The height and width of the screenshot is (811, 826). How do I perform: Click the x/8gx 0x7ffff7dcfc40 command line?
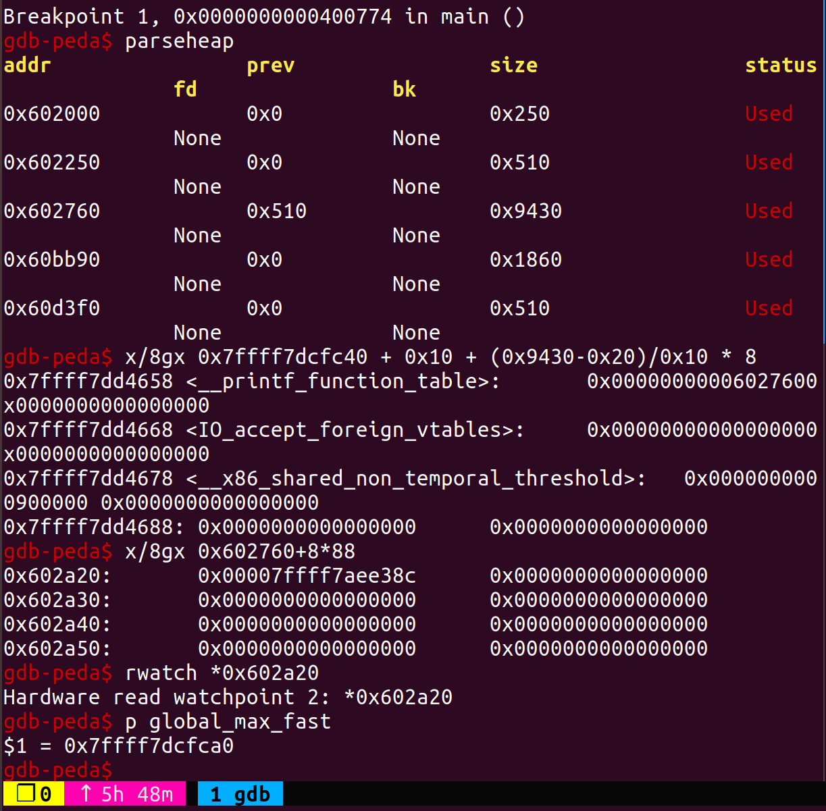click(440, 357)
